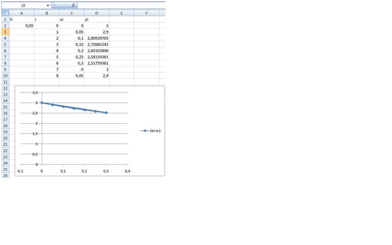Click cell D4 with value 2,80929705
Screen dimensions: 392x245
click(97, 38)
